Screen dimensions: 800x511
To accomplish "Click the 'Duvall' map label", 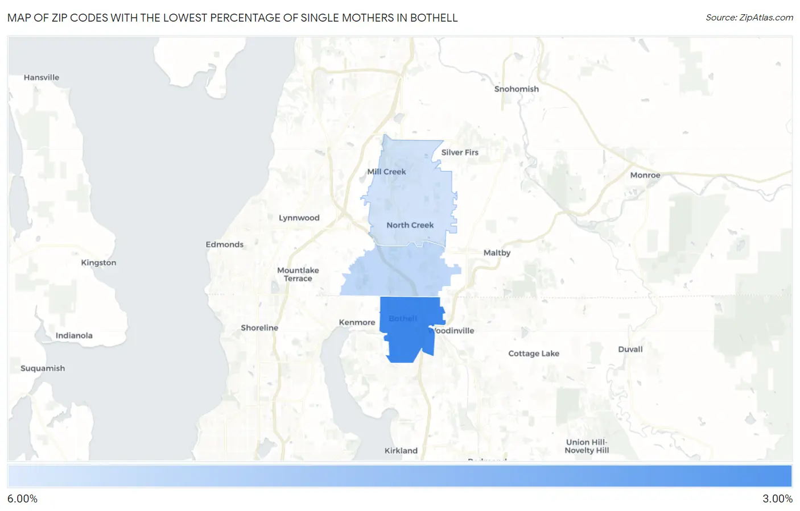I will pos(630,350).
